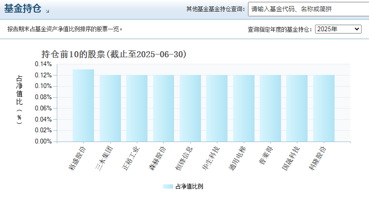Screen dimensions: 369x203
Task: Click the 0.00% y-axis value
Action: [x=43, y=141]
